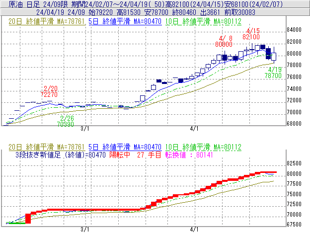Click the 2/20 72270 high annotation
The width and height of the screenshot is (310, 236).
[49, 91]
